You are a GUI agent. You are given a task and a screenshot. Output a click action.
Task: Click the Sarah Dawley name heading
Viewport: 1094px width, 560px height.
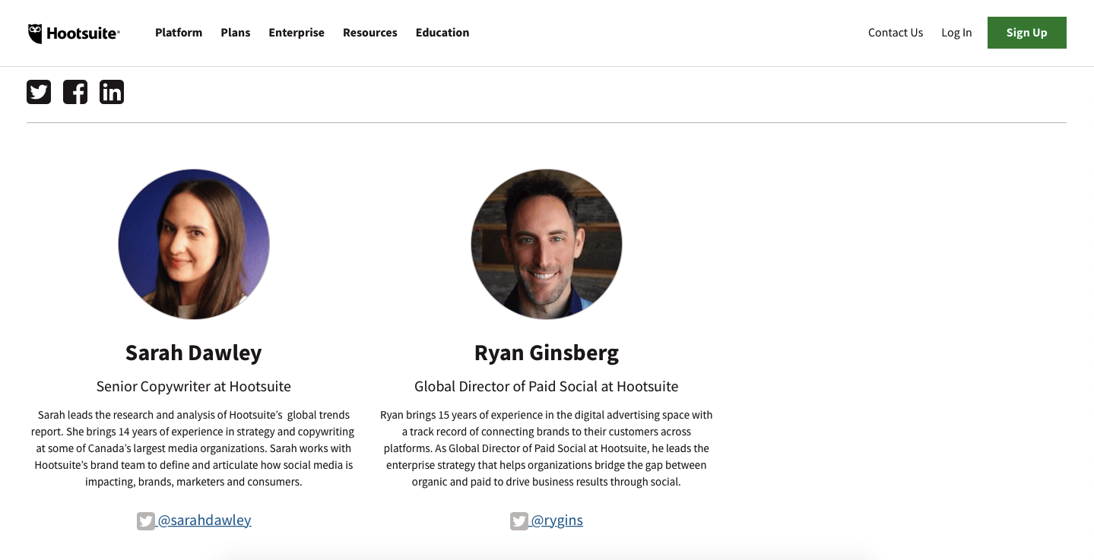[x=193, y=353]
